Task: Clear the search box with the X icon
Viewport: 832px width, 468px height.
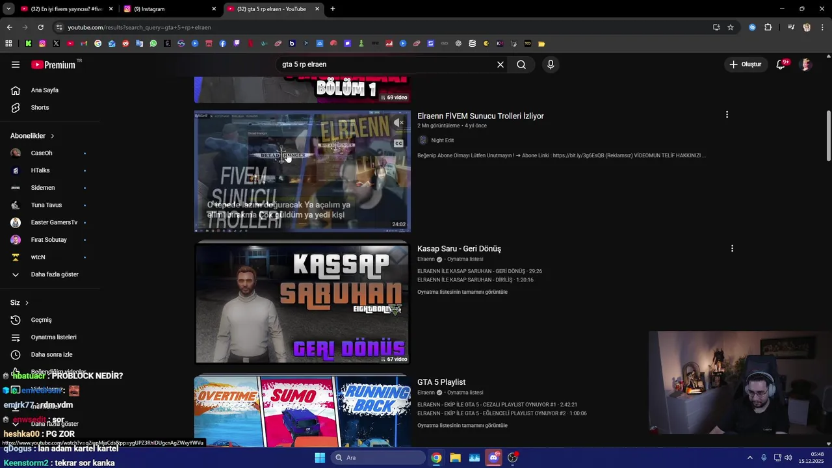Action: [x=500, y=64]
